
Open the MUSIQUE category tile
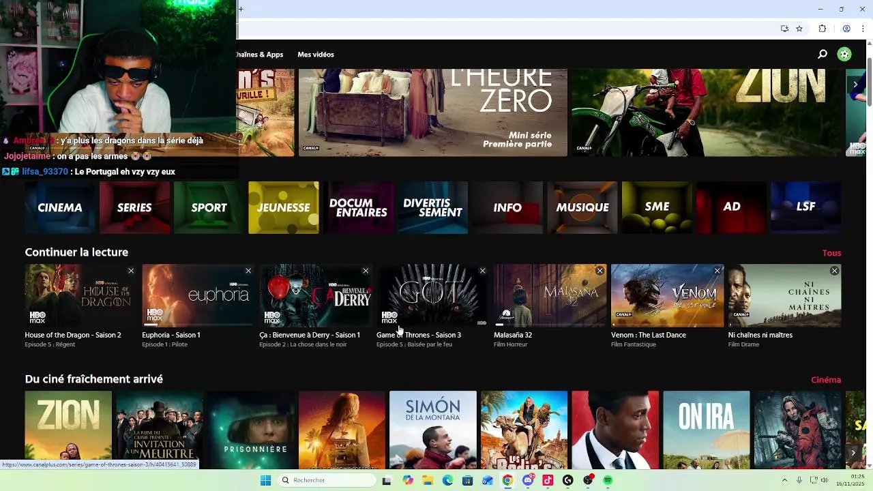tap(582, 207)
